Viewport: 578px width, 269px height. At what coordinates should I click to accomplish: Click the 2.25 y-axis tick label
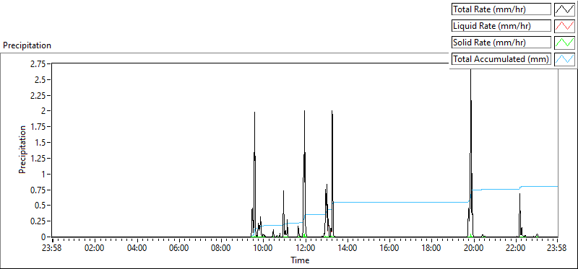[38, 95]
